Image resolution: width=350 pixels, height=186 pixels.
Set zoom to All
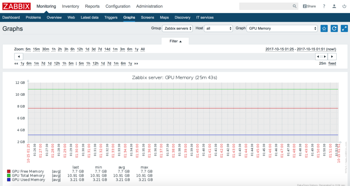[x=143, y=49]
